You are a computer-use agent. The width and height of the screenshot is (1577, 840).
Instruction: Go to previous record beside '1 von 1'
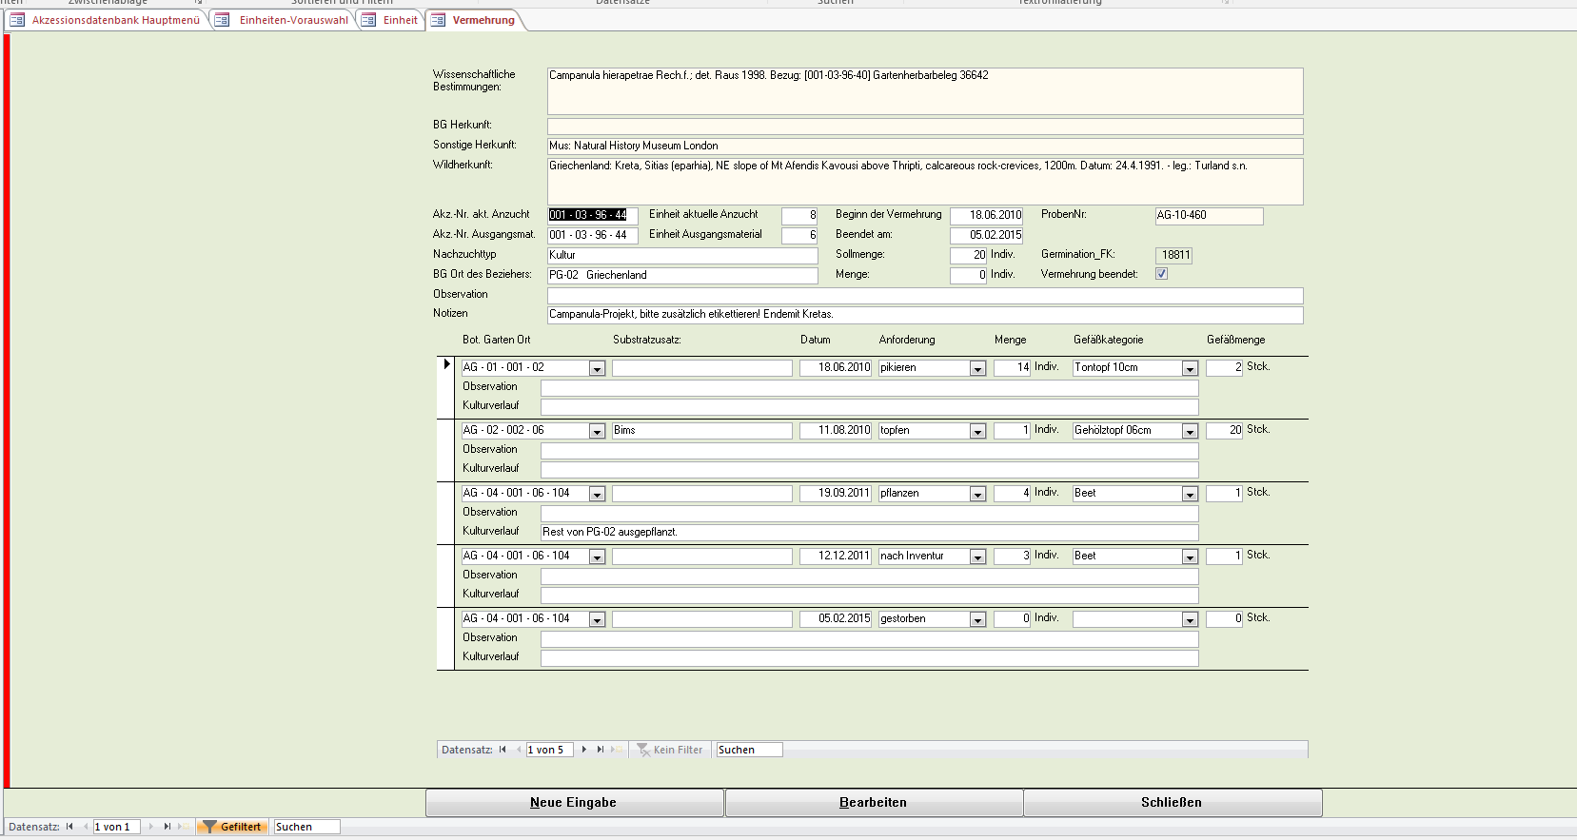click(86, 827)
